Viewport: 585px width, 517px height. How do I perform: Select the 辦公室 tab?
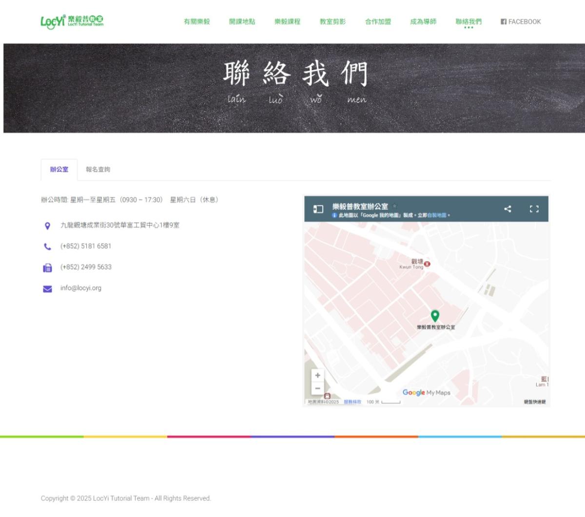[59, 170]
